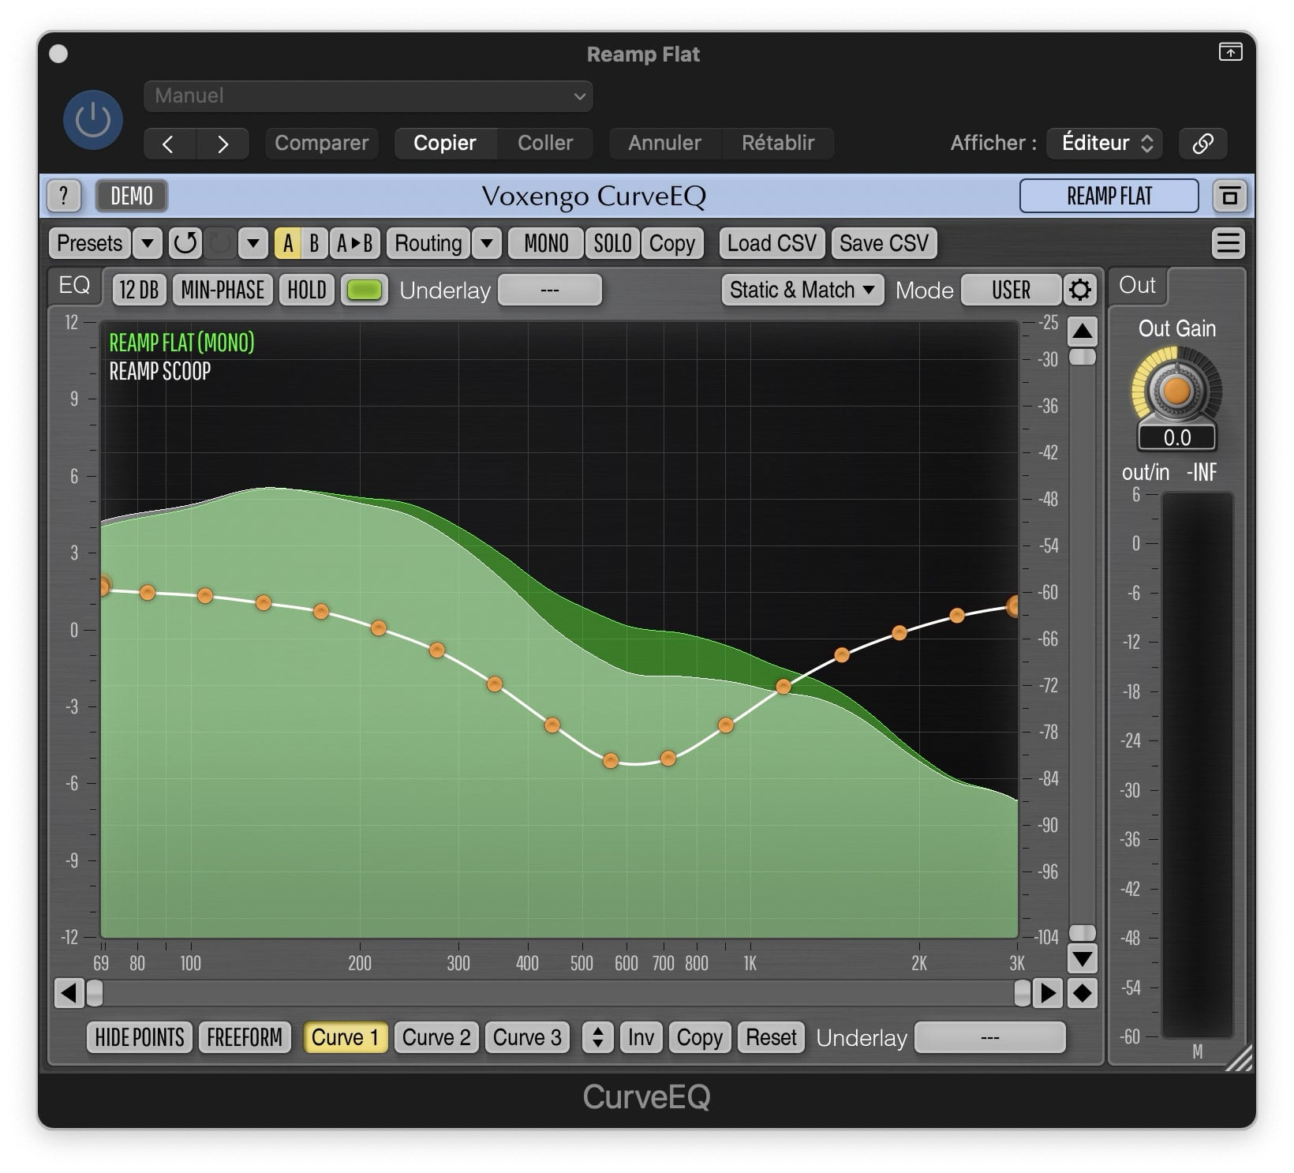Click the Comparer button
The image size is (1294, 1173).
pyautogui.click(x=321, y=144)
